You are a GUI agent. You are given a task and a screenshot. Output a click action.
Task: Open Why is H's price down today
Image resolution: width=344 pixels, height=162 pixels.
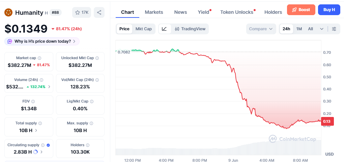(x=42, y=41)
